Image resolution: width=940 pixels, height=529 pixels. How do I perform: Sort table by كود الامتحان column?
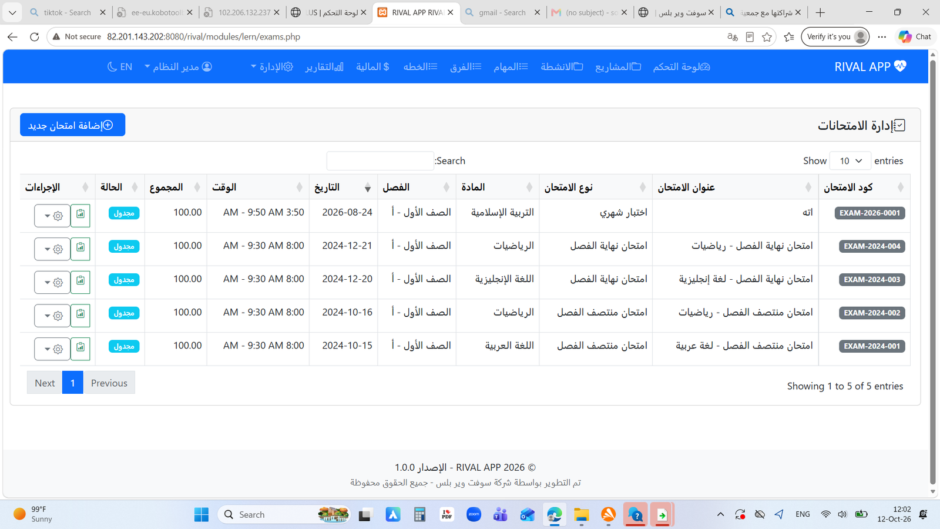[x=864, y=187]
